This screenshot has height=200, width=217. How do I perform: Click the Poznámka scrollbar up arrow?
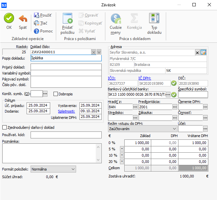98,147
